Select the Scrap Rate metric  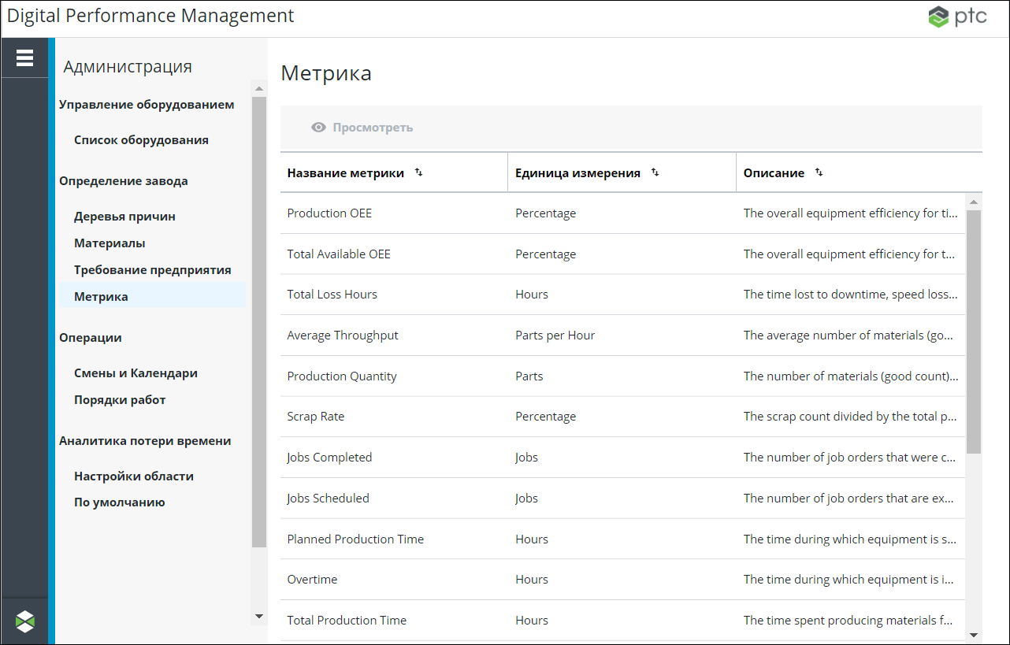click(622, 417)
